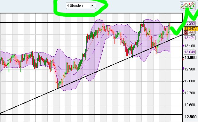Select the purple marker above 12.700
The width and height of the screenshot is (198, 122).
pyautogui.click(x=183, y=91)
